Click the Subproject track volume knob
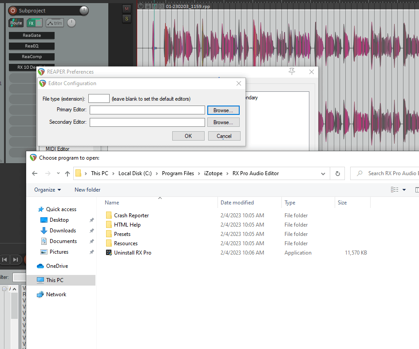The height and width of the screenshot is (349, 419). [84, 10]
